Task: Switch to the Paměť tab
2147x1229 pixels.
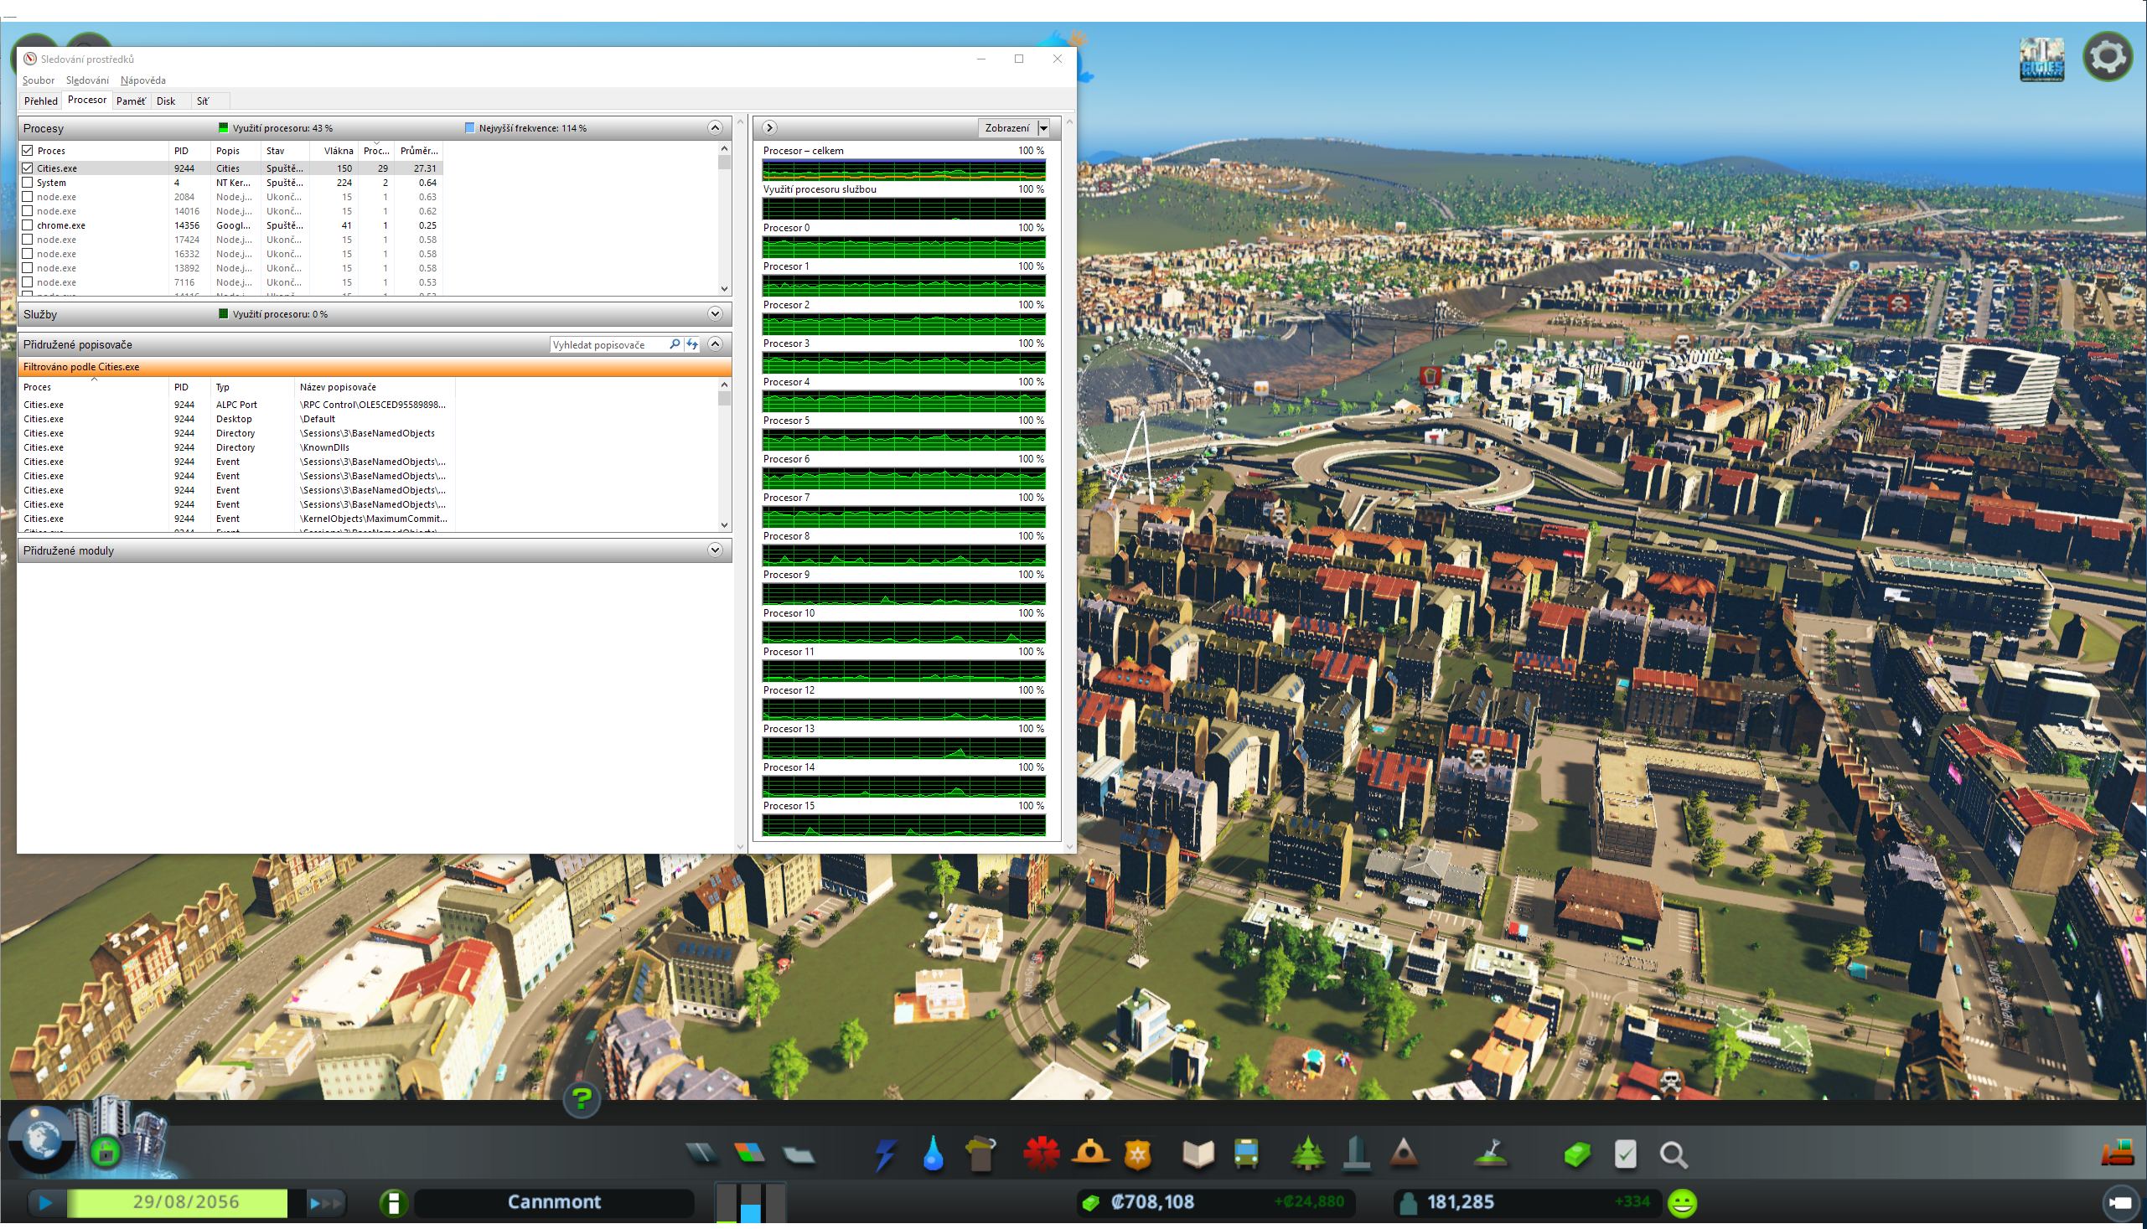Action: click(131, 101)
